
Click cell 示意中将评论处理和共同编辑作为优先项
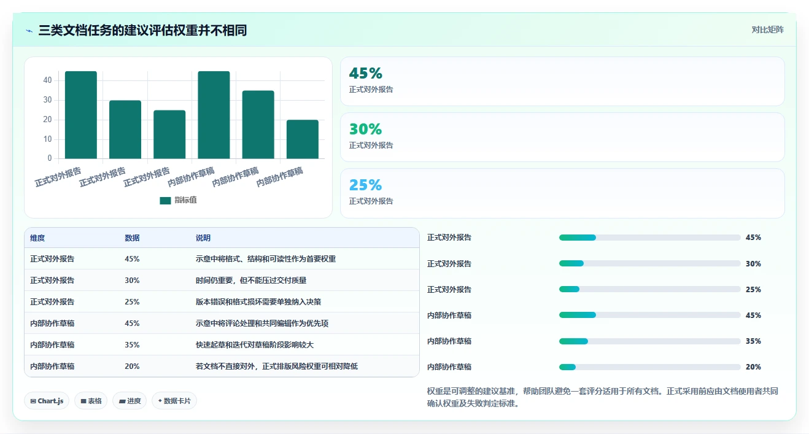click(x=262, y=324)
